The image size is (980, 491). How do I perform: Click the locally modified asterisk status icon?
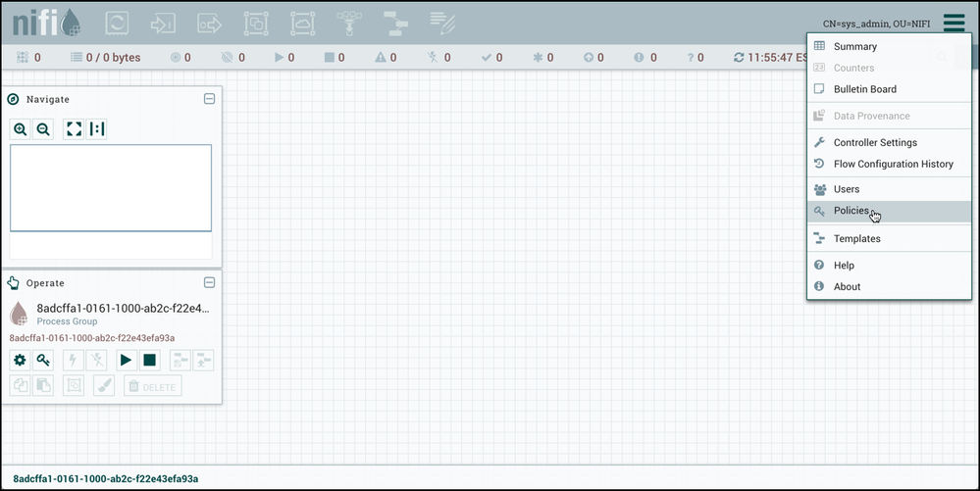538,58
